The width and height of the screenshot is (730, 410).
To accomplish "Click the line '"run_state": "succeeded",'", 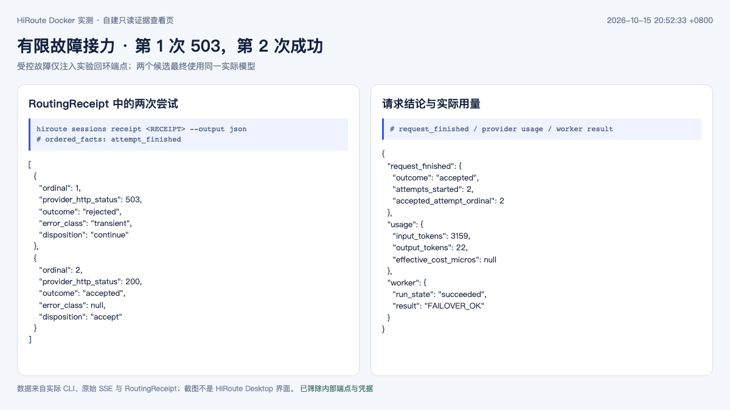I will (x=440, y=295).
